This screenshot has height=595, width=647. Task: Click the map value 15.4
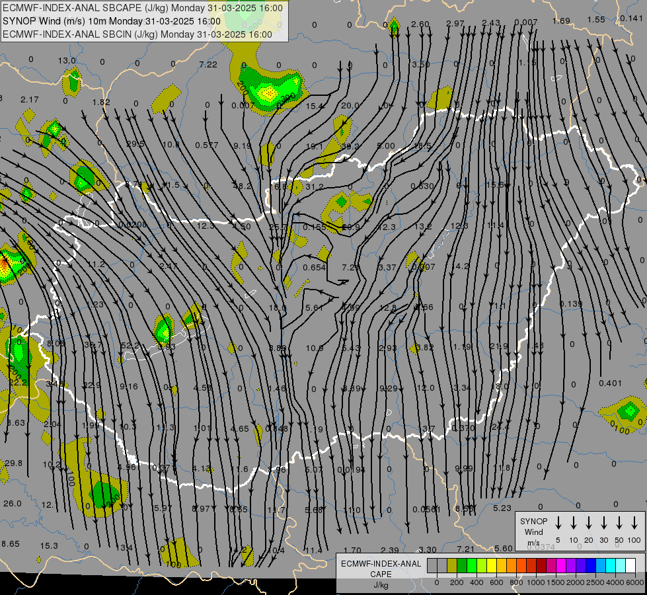315,106
